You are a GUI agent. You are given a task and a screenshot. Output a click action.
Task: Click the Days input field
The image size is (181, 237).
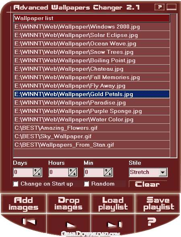(x=23, y=172)
